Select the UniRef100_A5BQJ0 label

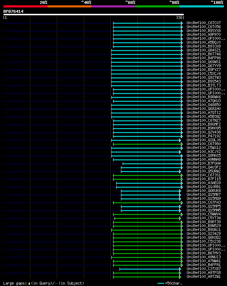point(204,42)
